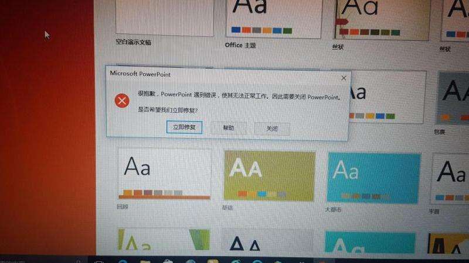Click the 立即修复 button
The height and width of the screenshot is (263, 469).
(x=184, y=127)
